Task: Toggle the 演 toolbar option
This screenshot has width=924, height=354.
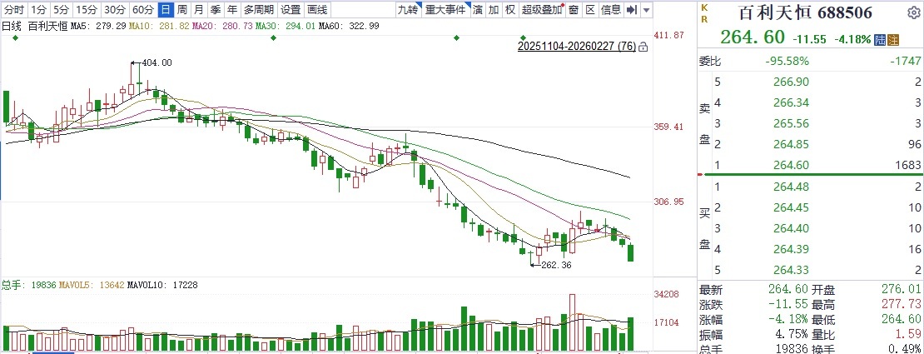Action: coord(478,10)
